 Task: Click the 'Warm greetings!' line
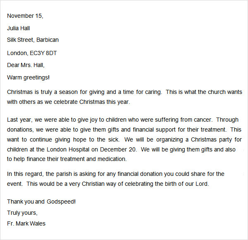29,77
